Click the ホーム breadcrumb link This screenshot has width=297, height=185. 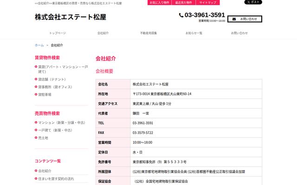[39, 45]
